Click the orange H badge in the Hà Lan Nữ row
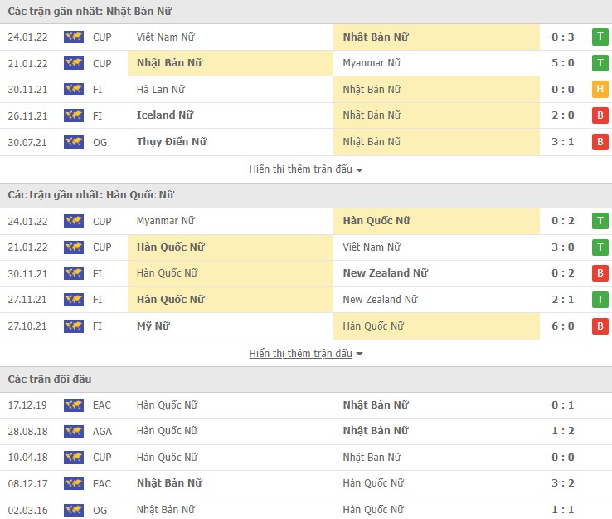 (600, 90)
